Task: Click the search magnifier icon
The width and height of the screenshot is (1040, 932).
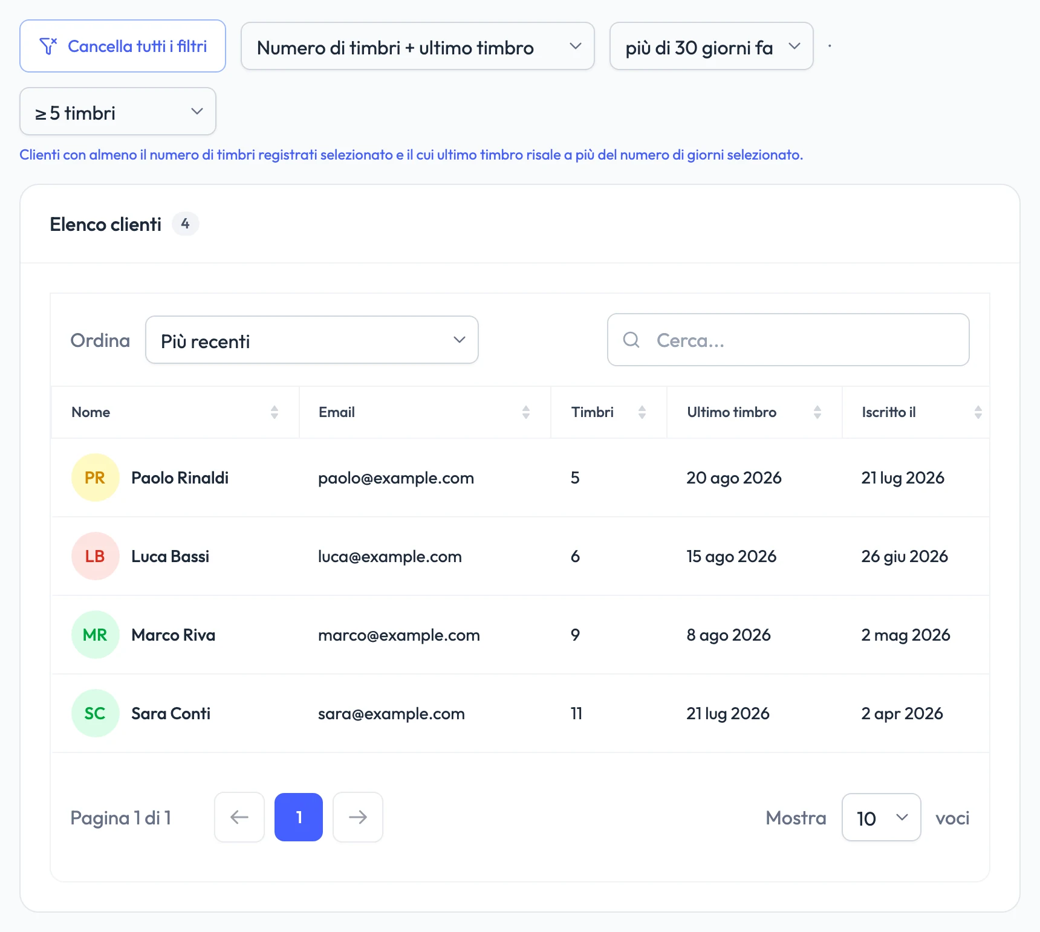Action: [x=631, y=340]
